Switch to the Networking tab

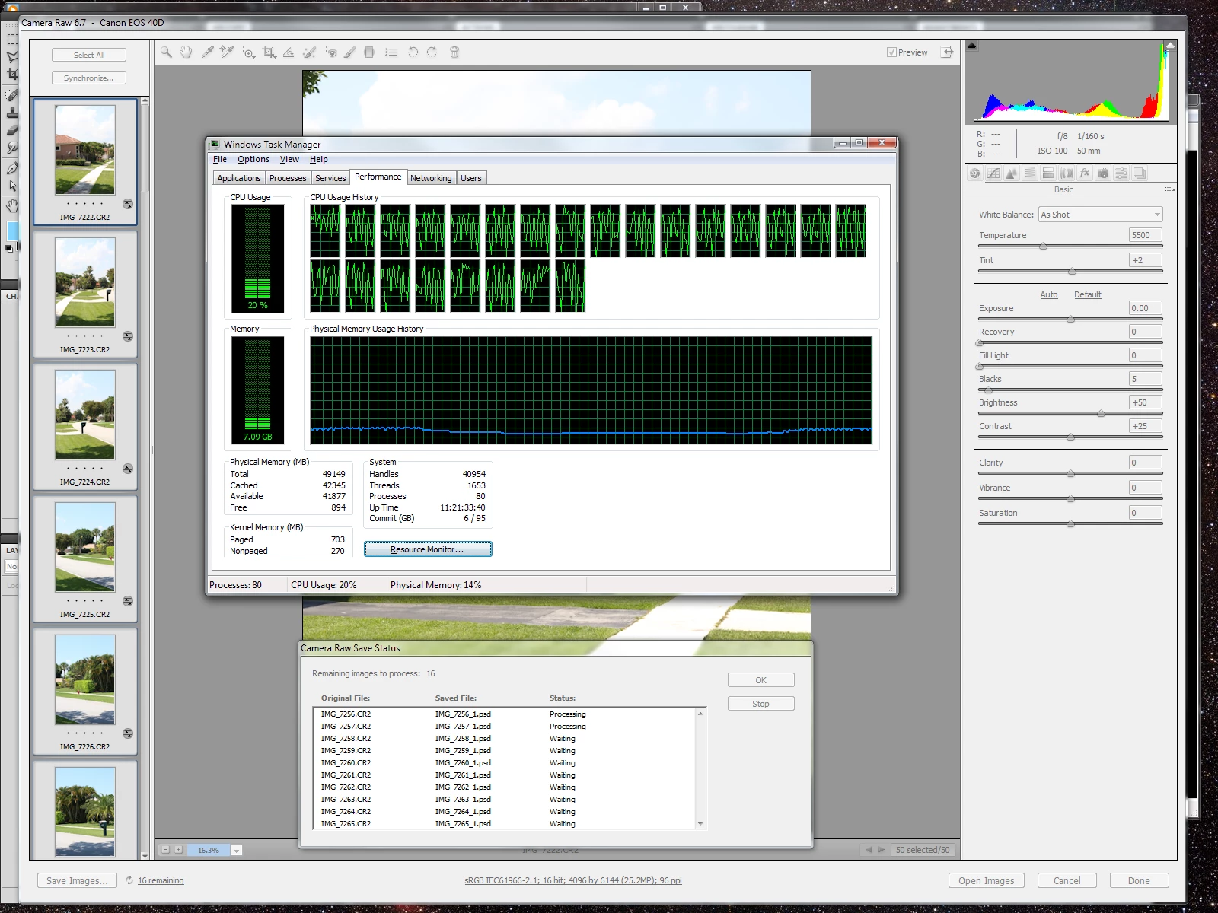pos(431,178)
